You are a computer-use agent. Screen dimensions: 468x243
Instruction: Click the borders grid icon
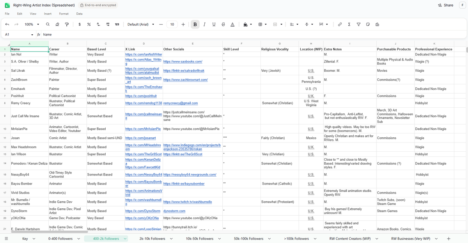point(261,24)
